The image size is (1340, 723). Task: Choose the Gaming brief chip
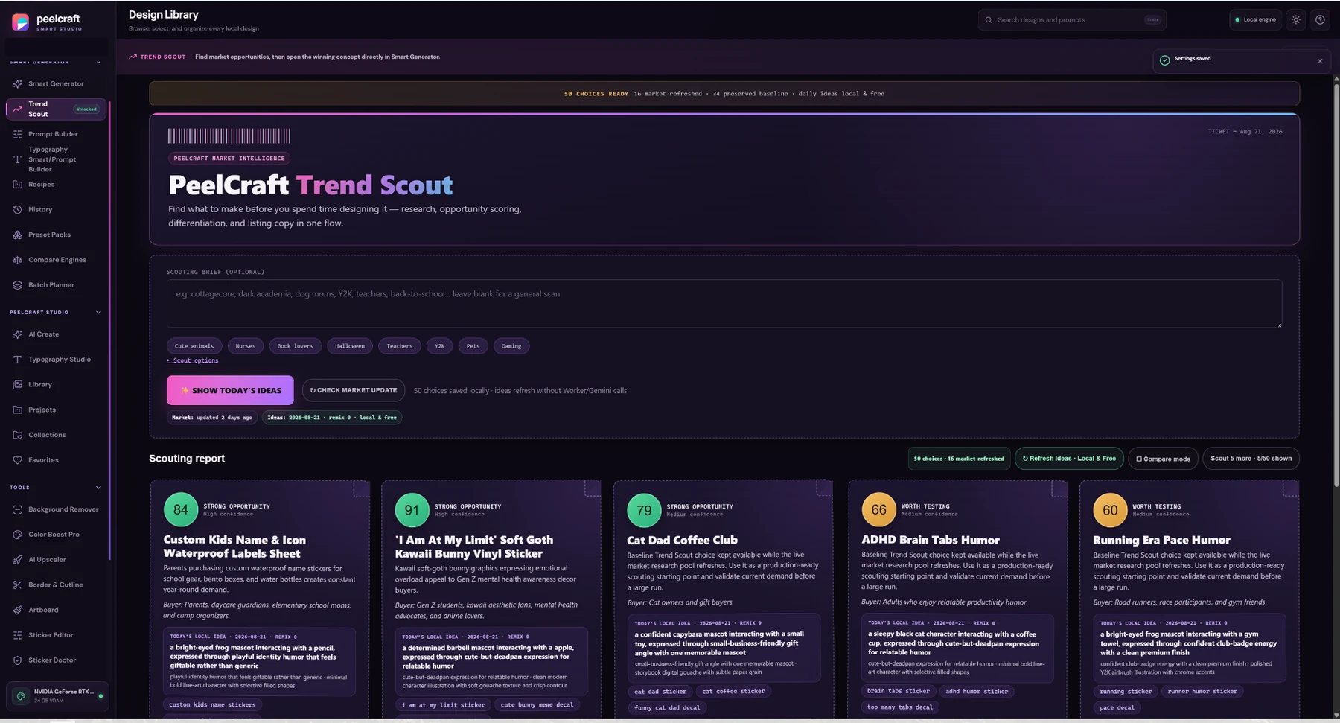(511, 346)
